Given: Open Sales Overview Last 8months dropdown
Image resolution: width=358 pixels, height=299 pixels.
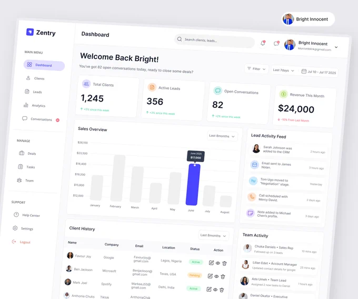Looking at the screenshot, I should point(222,136).
